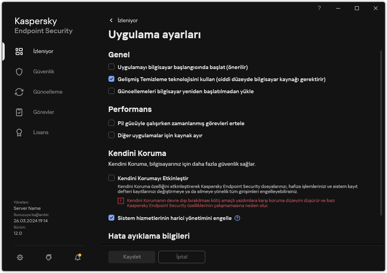
Task: Toggle postponing scheduled tasks on battery power
Action: [111, 123]
